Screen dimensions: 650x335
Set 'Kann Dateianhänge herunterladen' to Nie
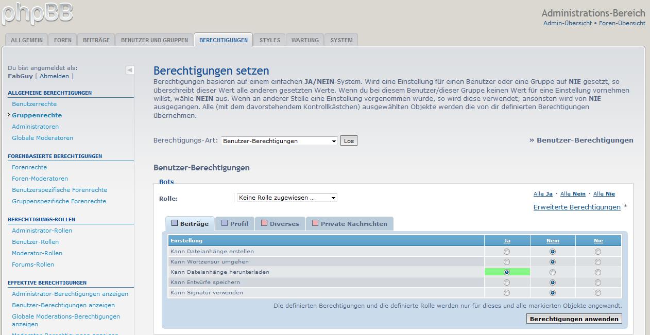click(598, 272)
